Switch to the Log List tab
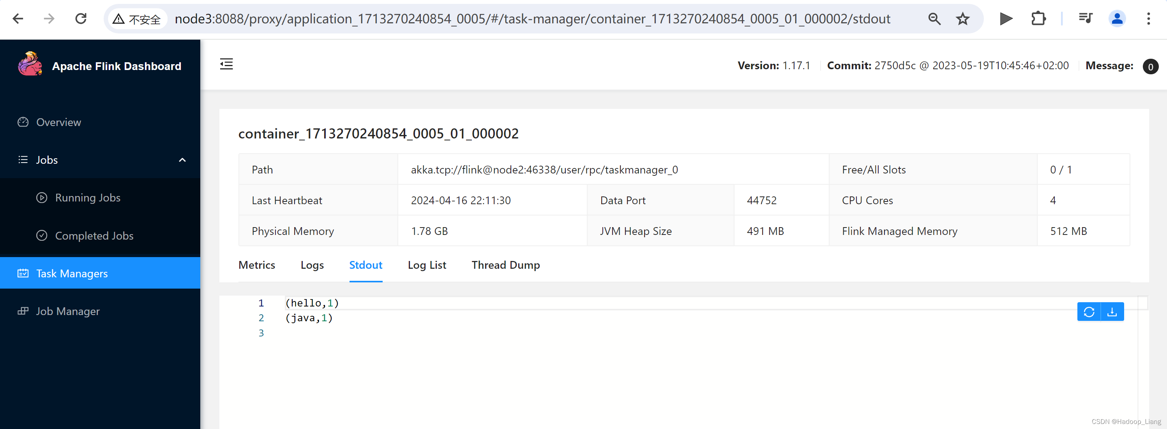 point(426,265)
